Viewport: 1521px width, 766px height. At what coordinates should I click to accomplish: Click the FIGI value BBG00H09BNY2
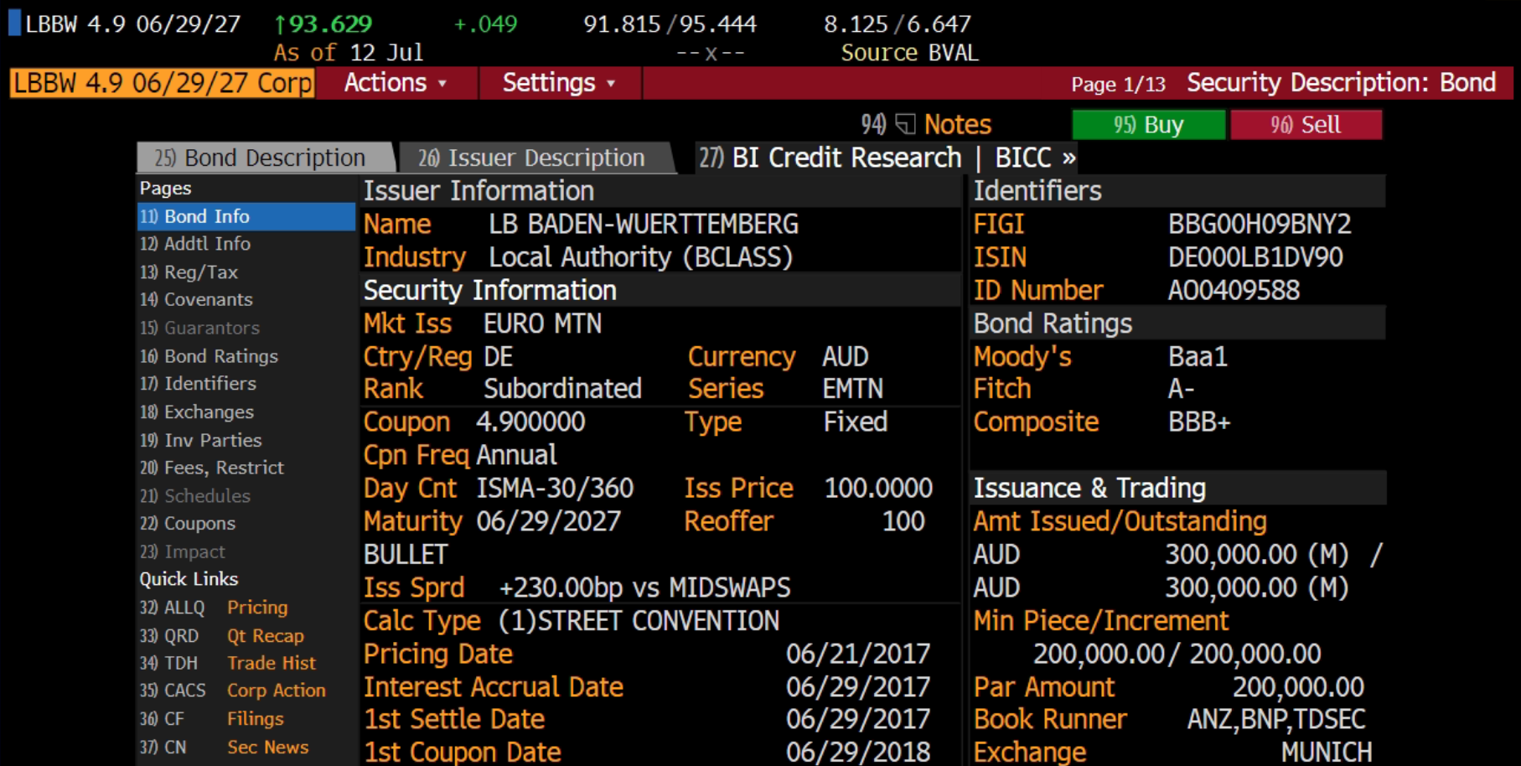[x=1260, y=225]
